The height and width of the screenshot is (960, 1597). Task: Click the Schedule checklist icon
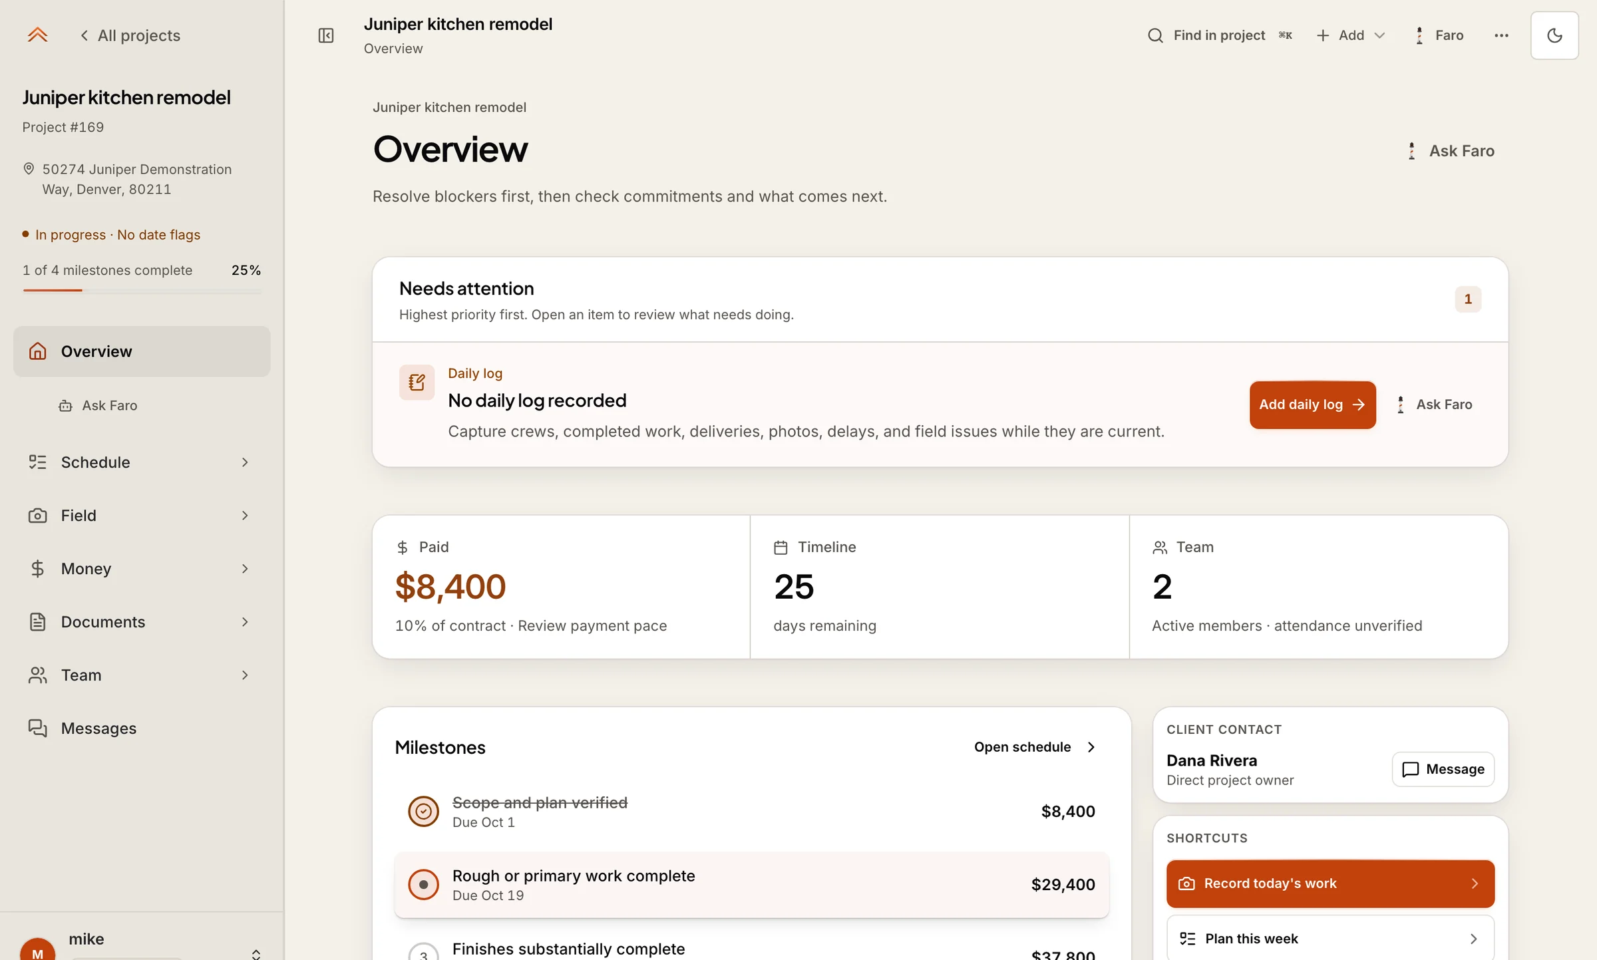pos(37,462)
